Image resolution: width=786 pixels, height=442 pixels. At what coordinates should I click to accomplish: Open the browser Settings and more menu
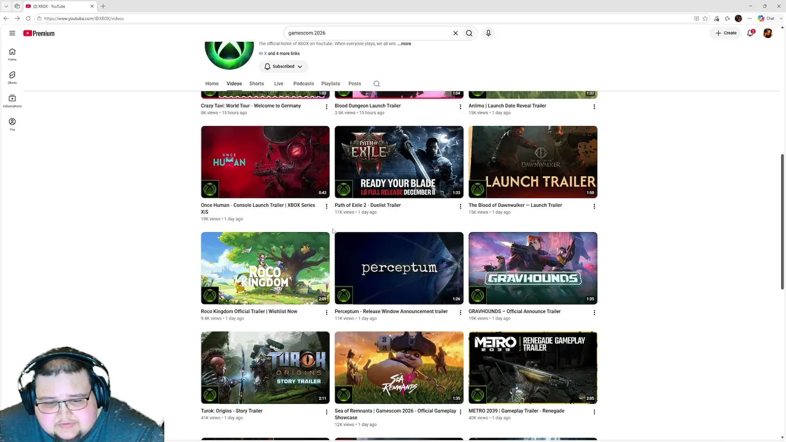(x=749, y=18)
